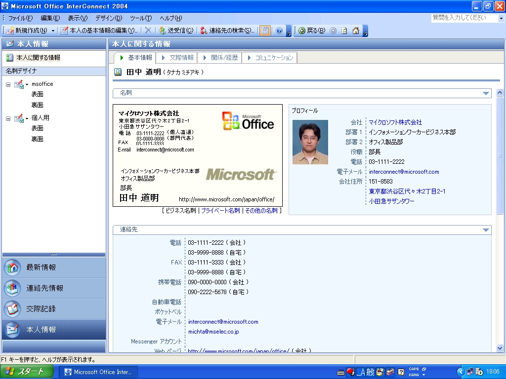Click the 東京都渋谷区代々木2丁目2-1 address link
Image resolution: width=506 pixels, height=379 pixels.
coord(407,191)
